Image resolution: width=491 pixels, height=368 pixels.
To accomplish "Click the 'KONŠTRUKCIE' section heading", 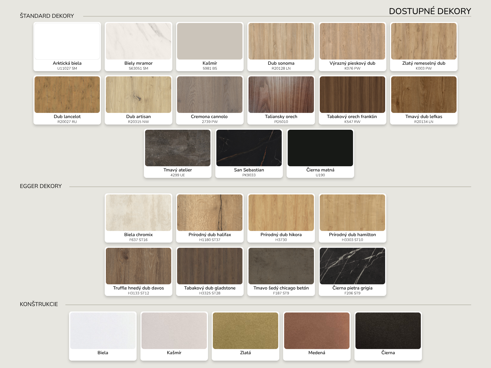I will click(39, 304).
